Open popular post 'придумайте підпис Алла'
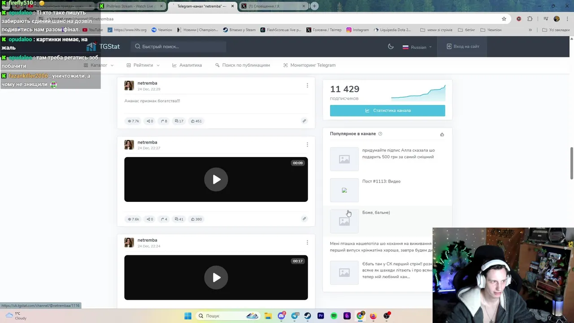This screenshot has height=323, width=574. point(398,153)
